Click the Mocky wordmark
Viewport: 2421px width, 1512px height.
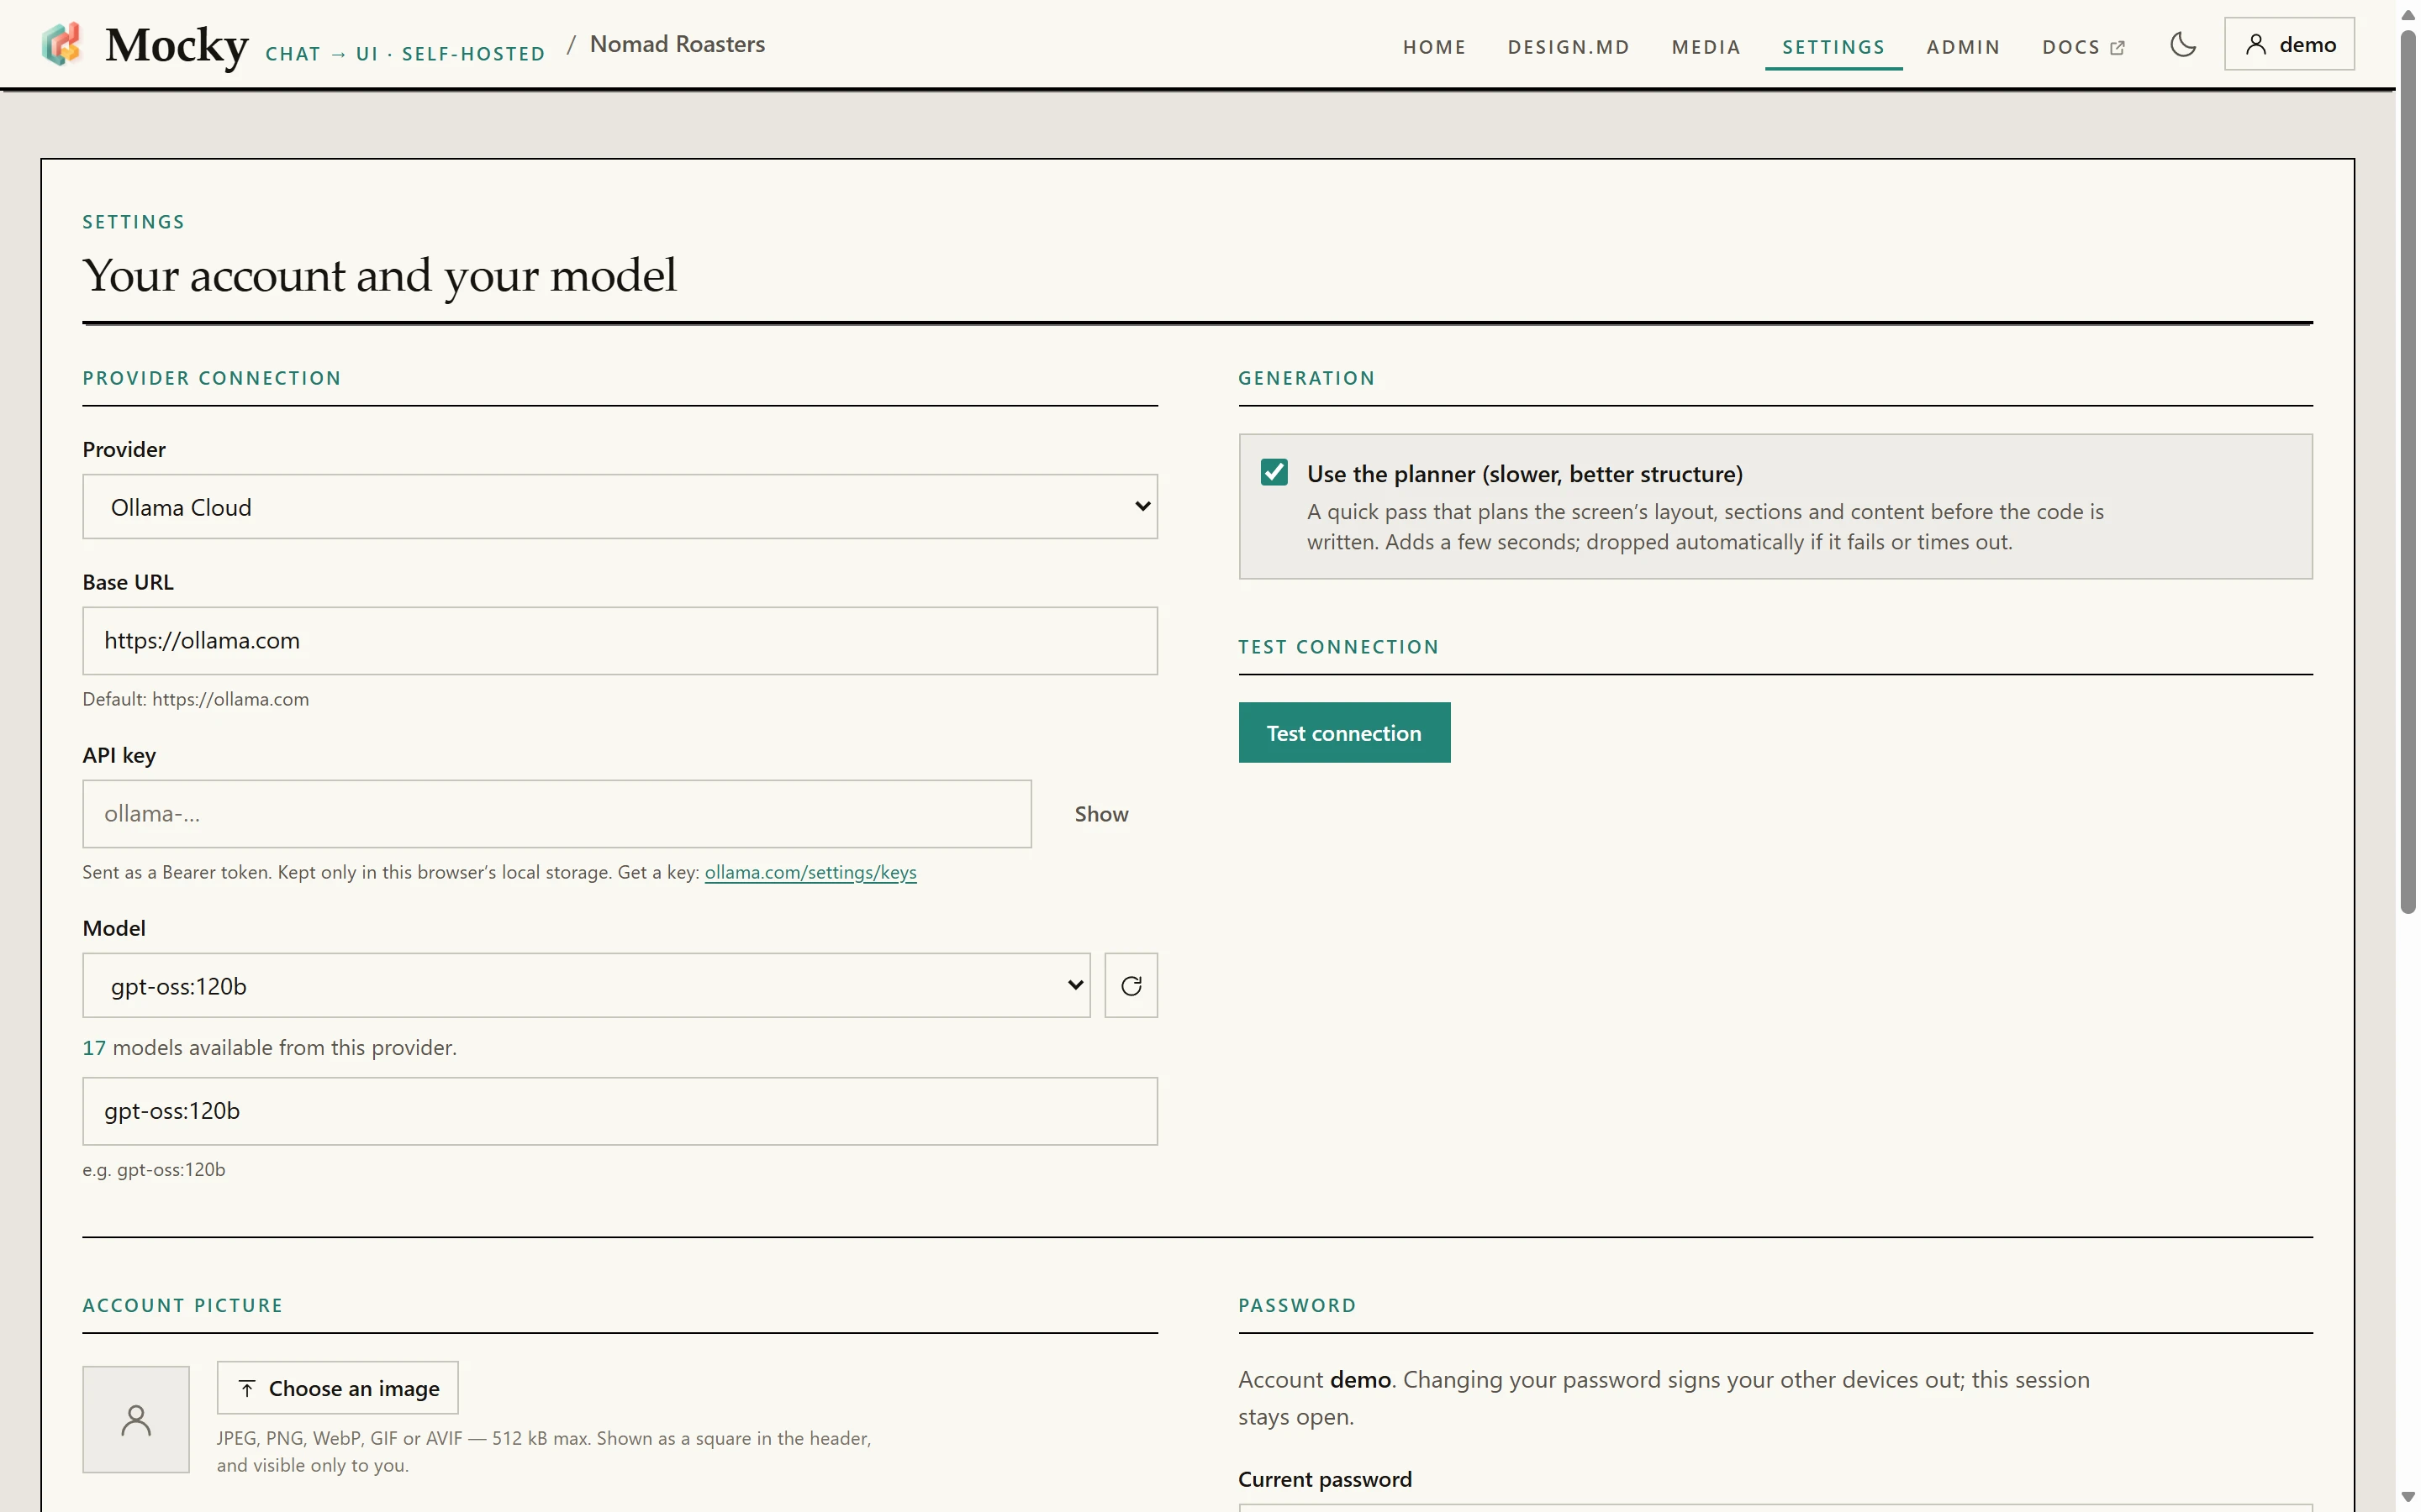[177, 46]
